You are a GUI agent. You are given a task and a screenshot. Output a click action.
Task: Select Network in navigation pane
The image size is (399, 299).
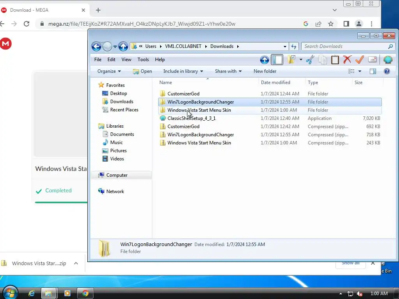pos(115,192)
